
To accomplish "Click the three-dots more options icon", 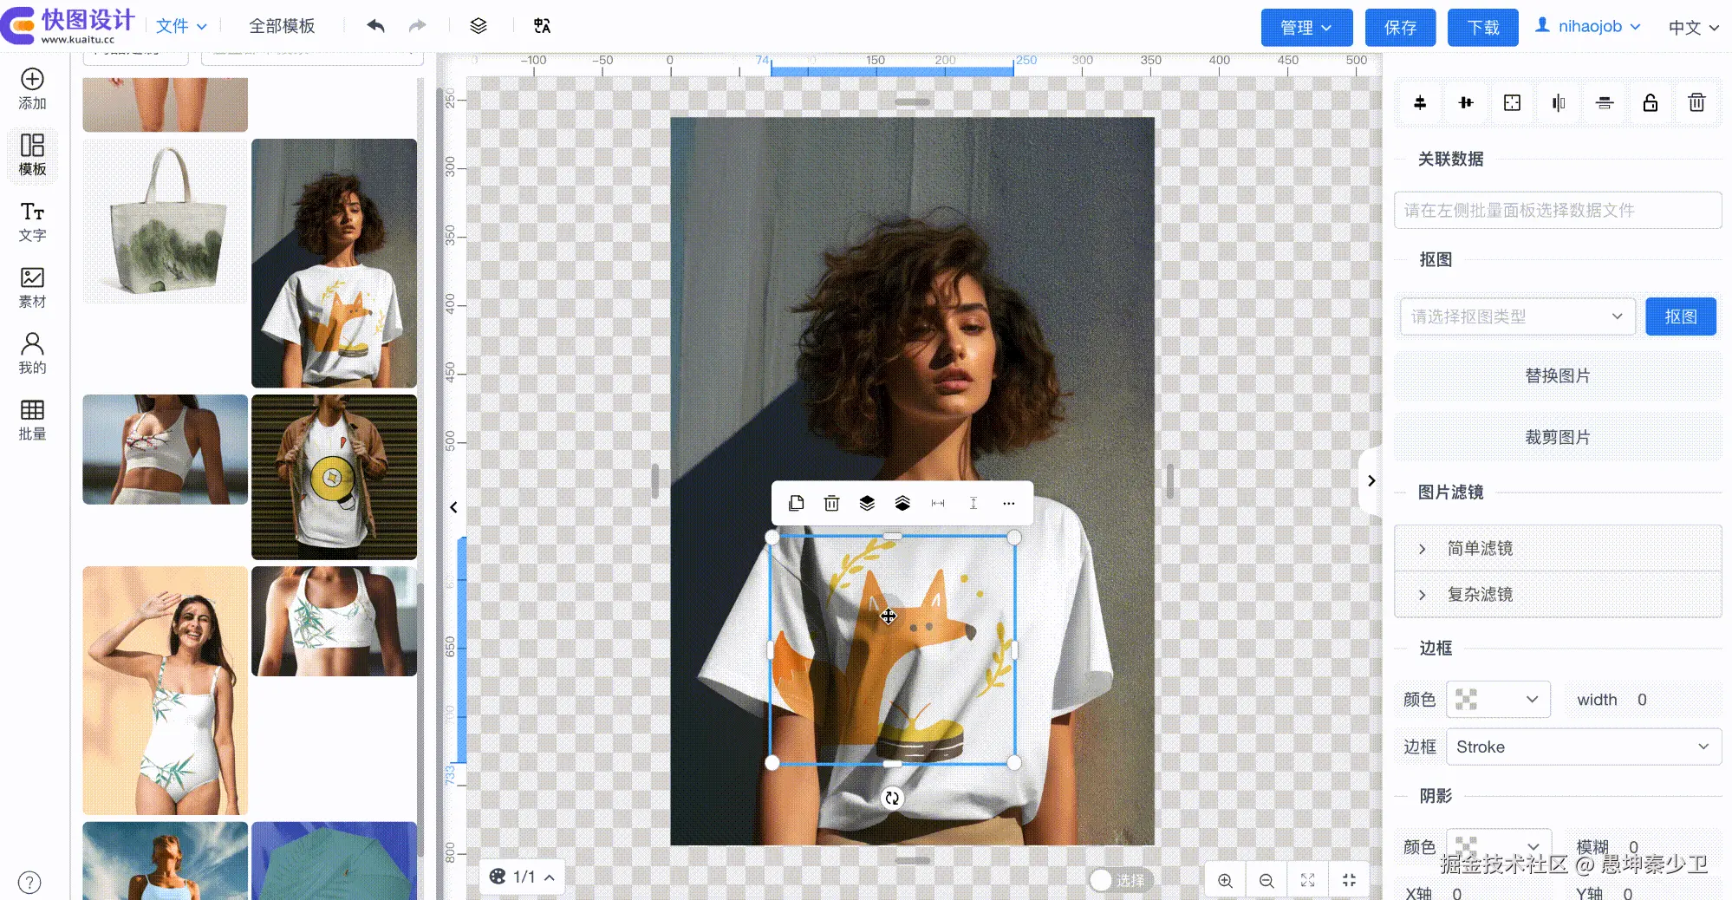I will (x=1008, y=504).
